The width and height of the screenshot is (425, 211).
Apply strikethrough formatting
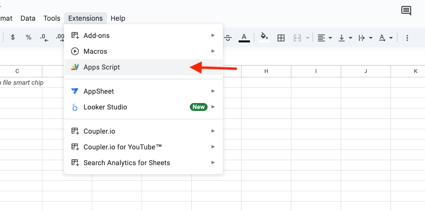pos(228,38)
